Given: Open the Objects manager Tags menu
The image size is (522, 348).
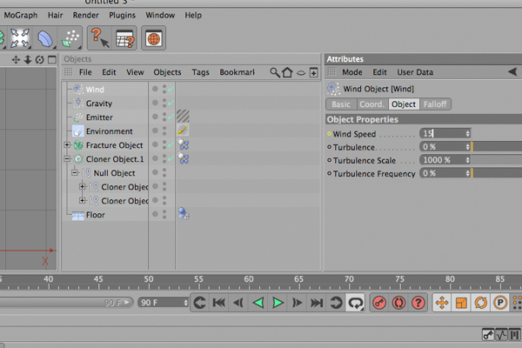Looking at the screenshot, I should click(x=200, y=72).
